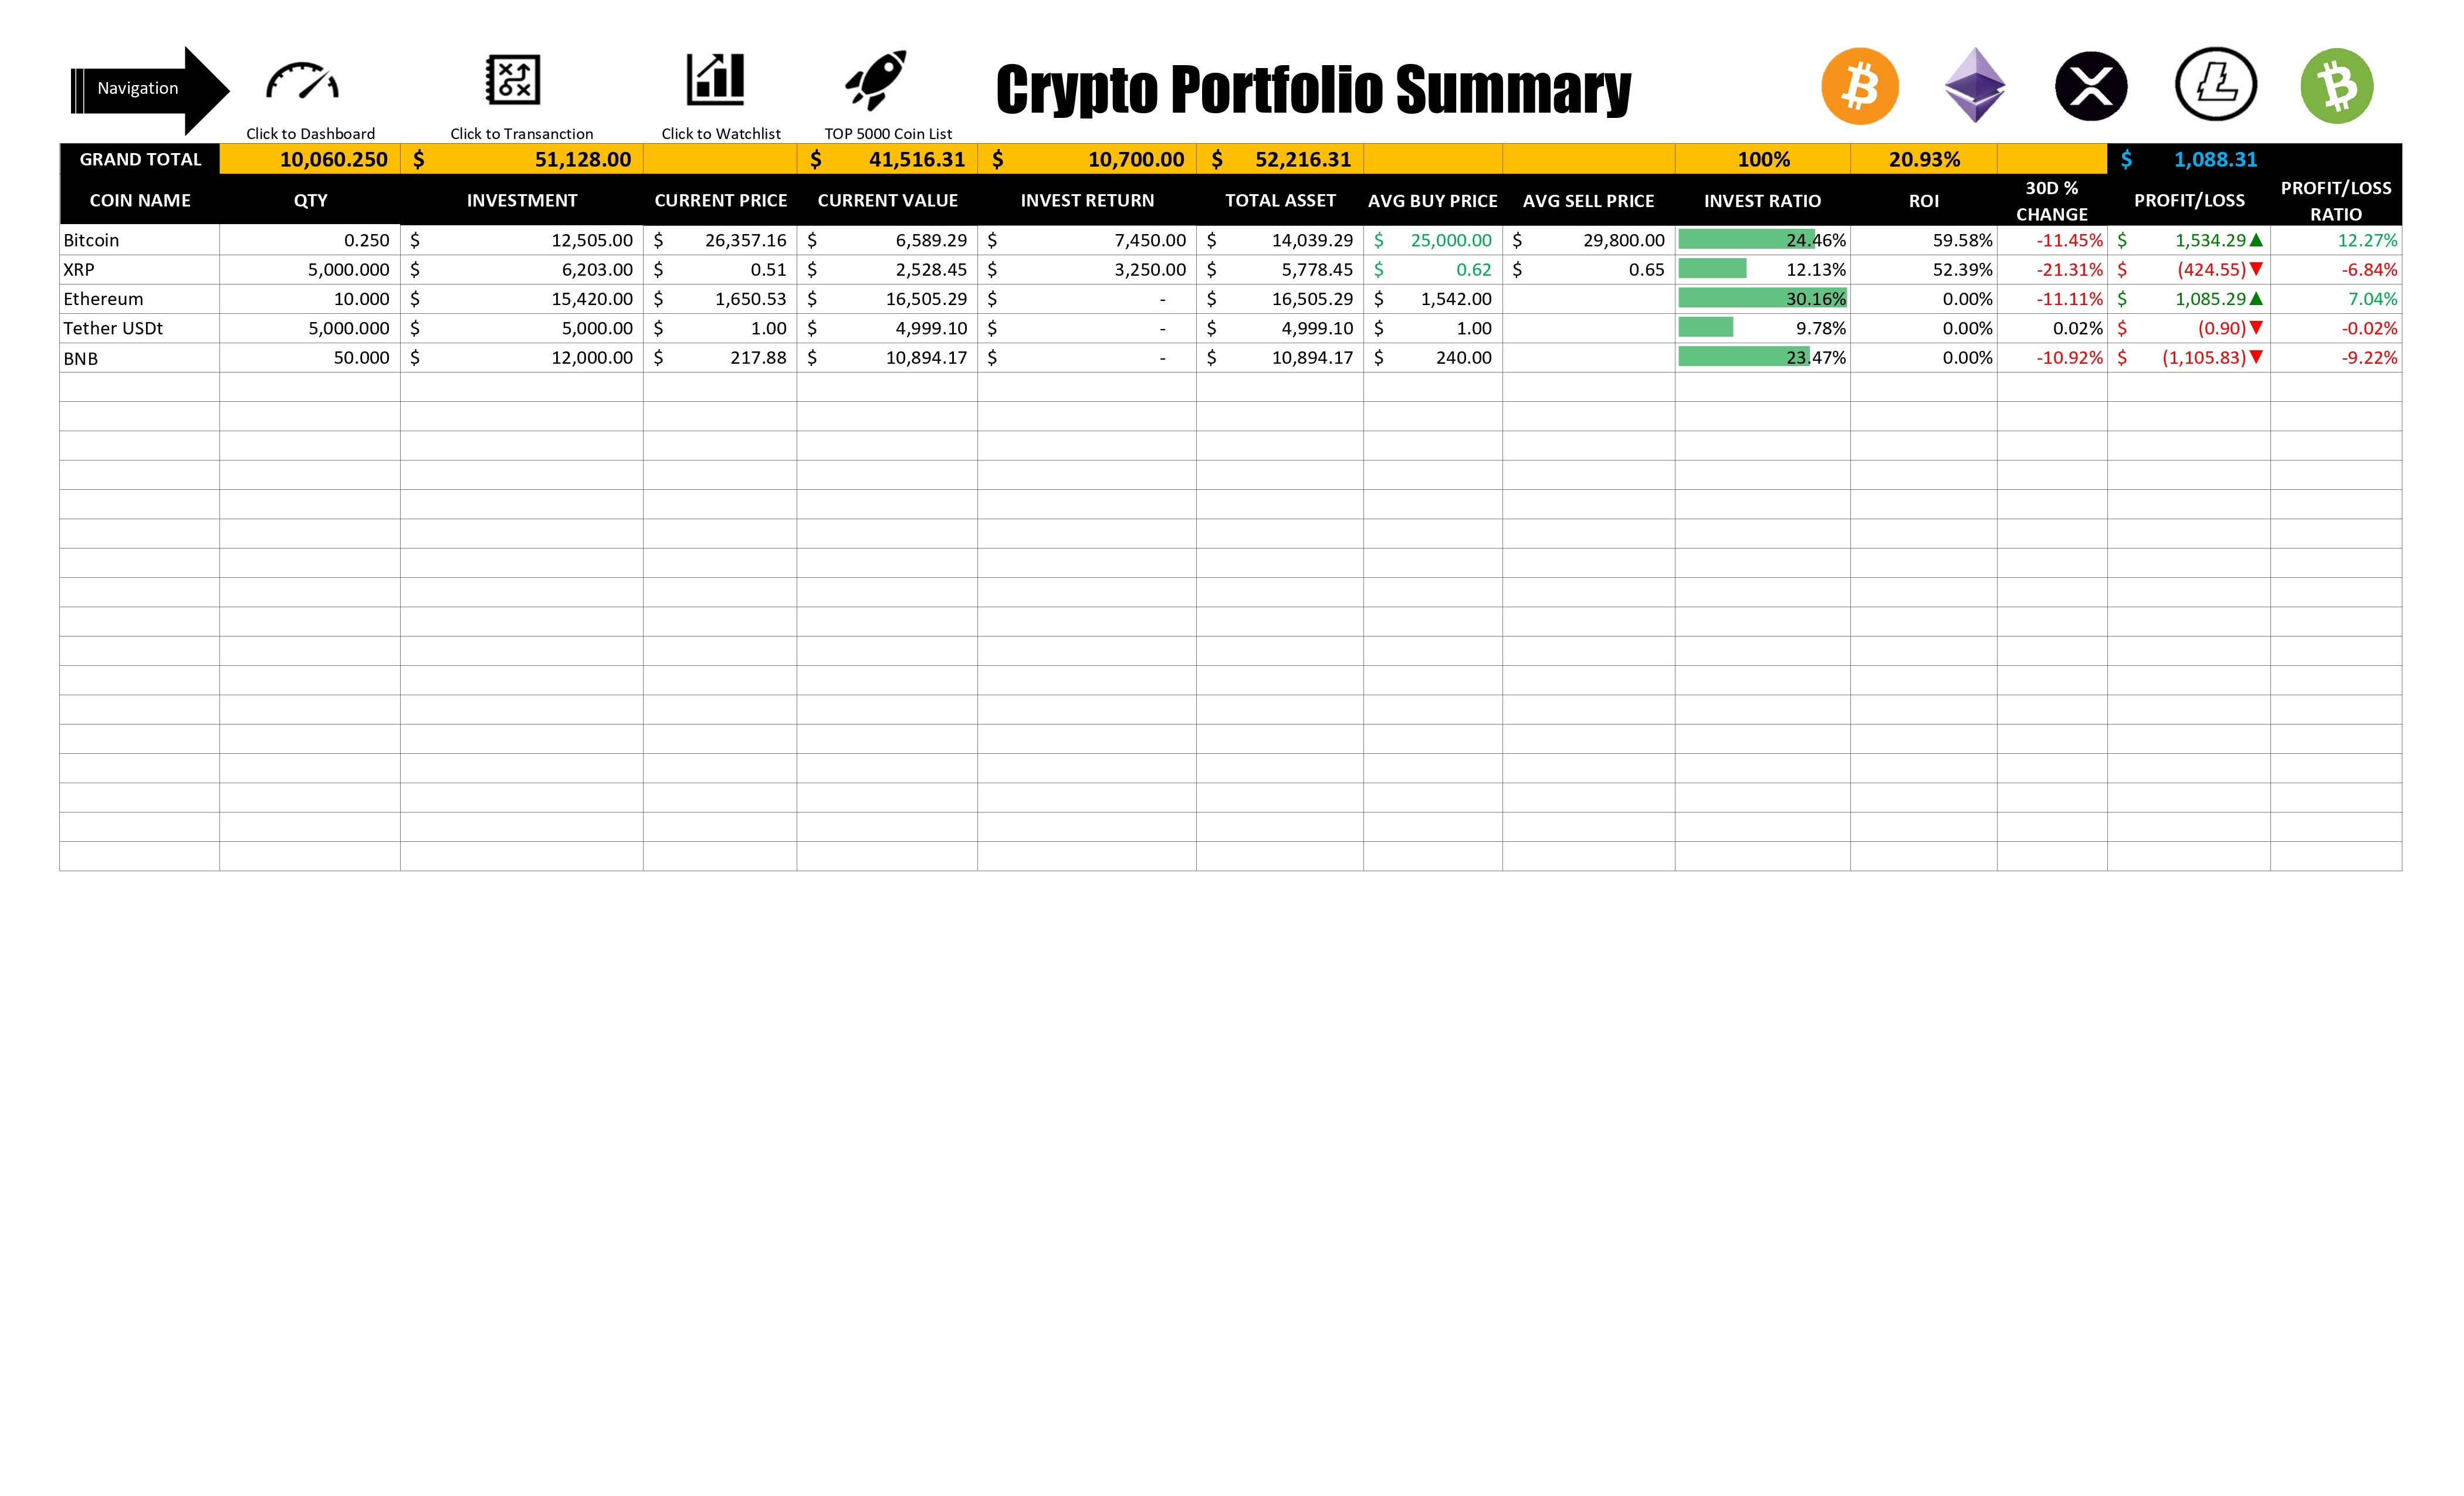Screen dimensions: 2464x1496
Task: Select the CURRENT VALUE column header
Action: point(887,200)
